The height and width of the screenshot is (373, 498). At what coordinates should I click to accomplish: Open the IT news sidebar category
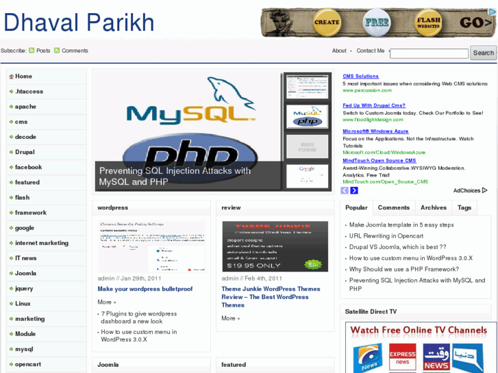tap(47, 258)
